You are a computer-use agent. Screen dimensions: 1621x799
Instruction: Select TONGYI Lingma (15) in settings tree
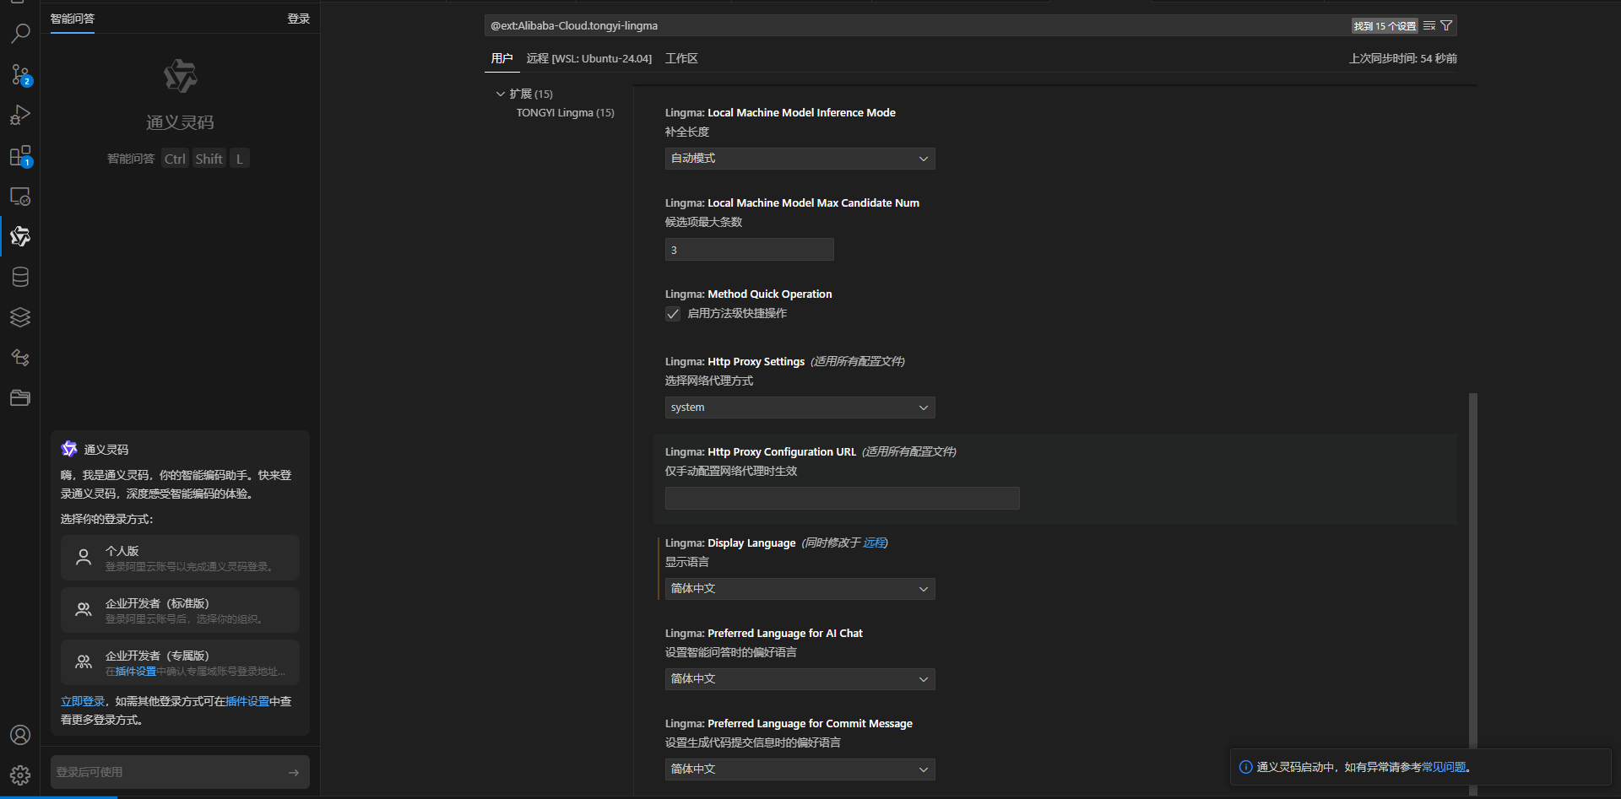coord(566,113)
